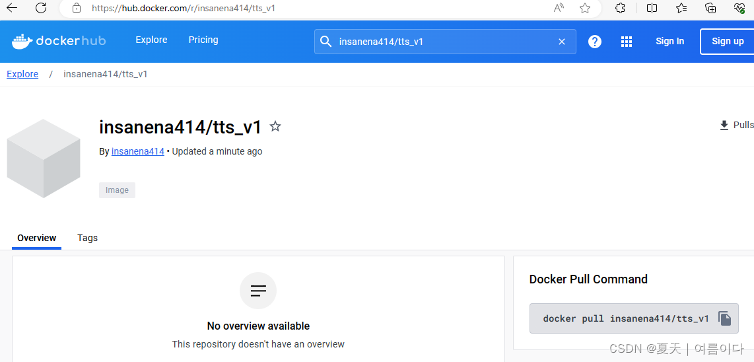Click the Updated a minute ago text
The width and height of the screenshot is (754, 362).
coord(217,151)
